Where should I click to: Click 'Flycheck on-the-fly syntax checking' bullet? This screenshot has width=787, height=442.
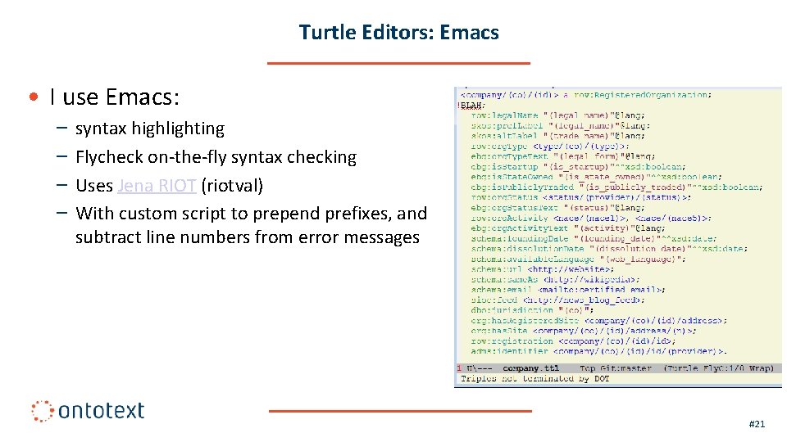click(x=216, y=157)
